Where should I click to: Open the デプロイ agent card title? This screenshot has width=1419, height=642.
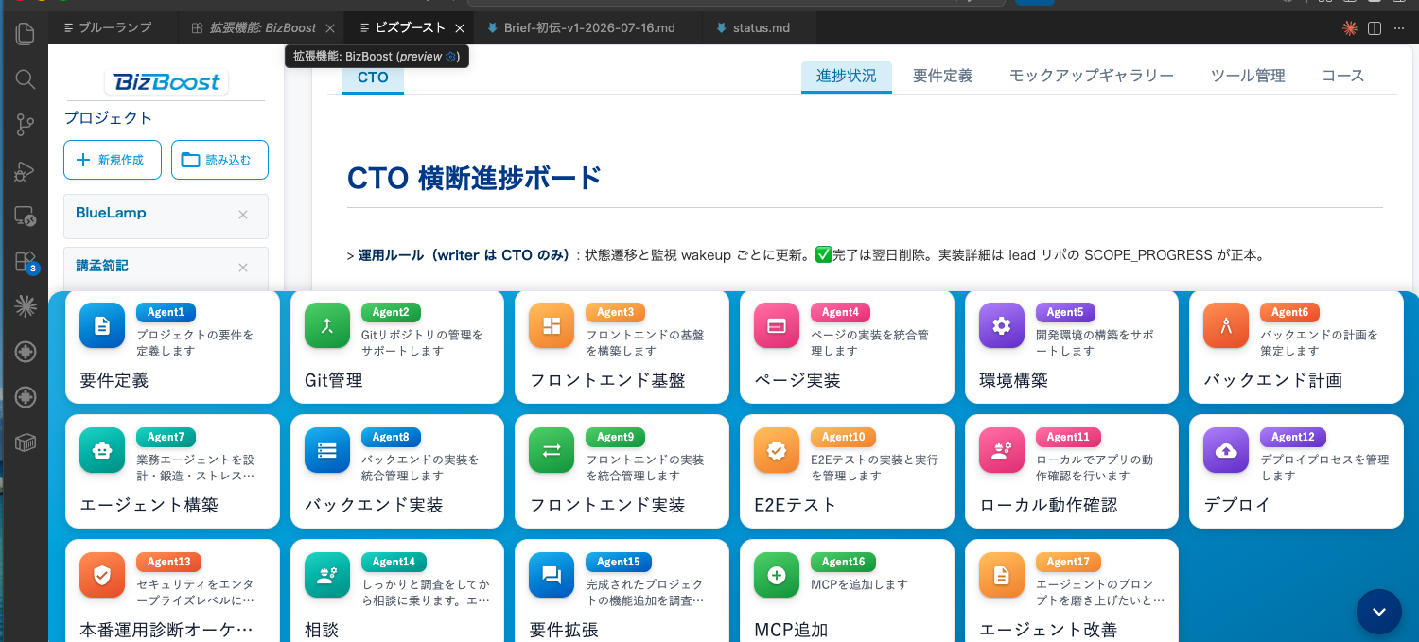1237,505
